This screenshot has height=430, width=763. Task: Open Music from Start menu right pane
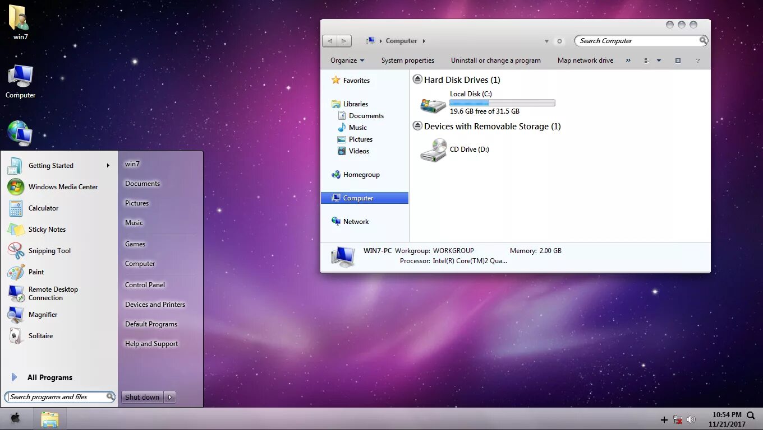tap(134, 223)
